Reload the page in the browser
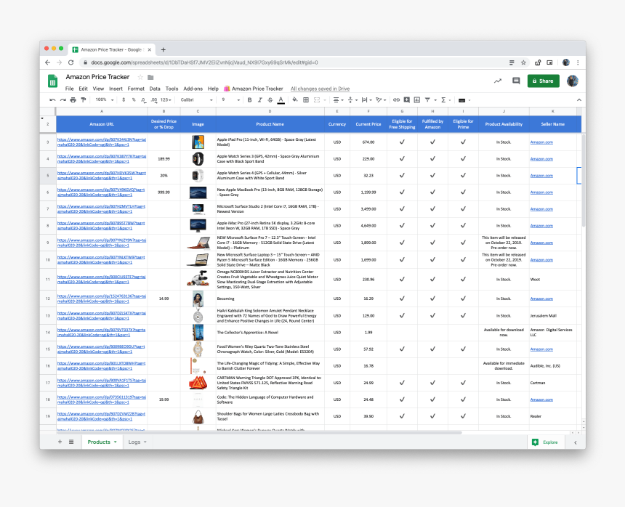The height and width of the screenshot is (507, 625). coord(71,62)
